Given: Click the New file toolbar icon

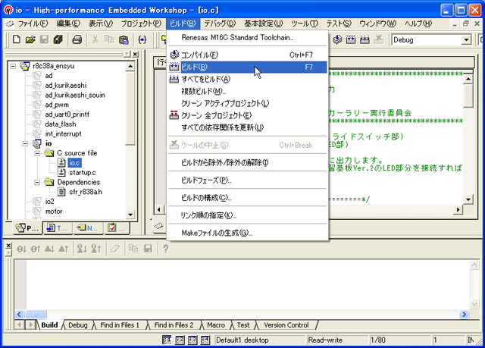Looking at the screenshot, I should [17, 39].
